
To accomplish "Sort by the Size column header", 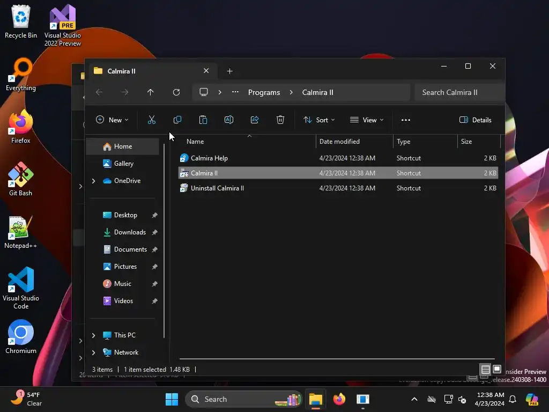I will [x=479, y=141].
